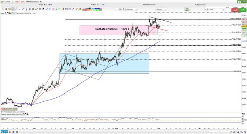Click the trash delete objects icon
Screen dimensions: 247x134
[x=40, y=9]
